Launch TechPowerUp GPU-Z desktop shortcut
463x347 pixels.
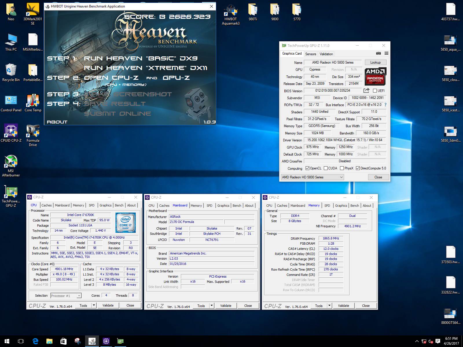click(11, 196)
